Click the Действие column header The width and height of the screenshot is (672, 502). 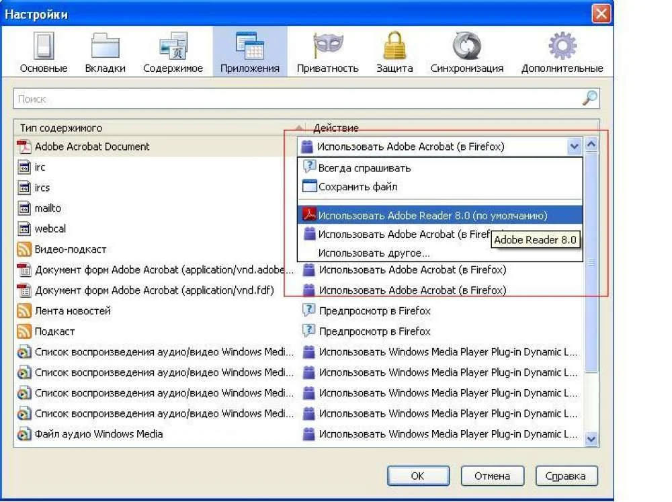tap(452, 128)
